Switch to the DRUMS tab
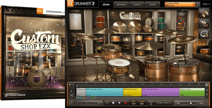 pos(106,5)
